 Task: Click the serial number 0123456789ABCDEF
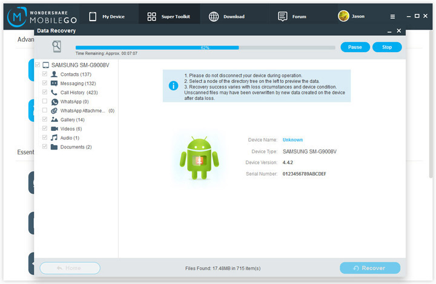(304, 174)
